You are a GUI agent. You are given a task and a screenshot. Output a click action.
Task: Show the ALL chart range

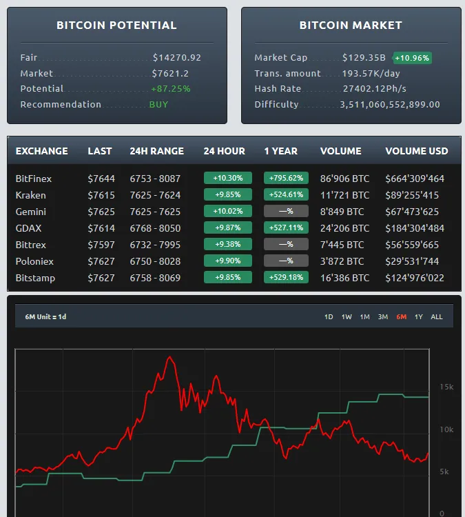click(x=437, y=317)
